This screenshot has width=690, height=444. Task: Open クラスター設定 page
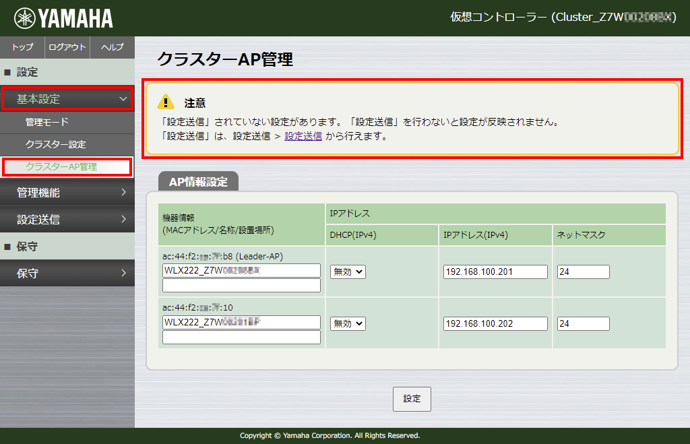[x=55, y=145]
